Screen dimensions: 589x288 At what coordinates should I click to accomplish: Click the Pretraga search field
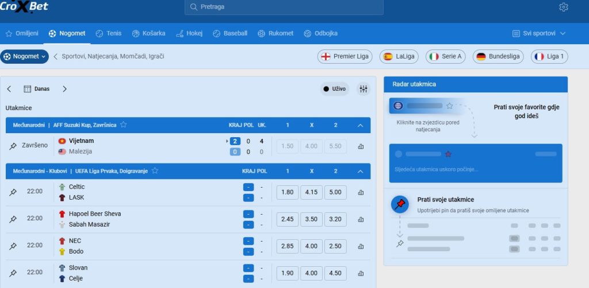[284, 7]
